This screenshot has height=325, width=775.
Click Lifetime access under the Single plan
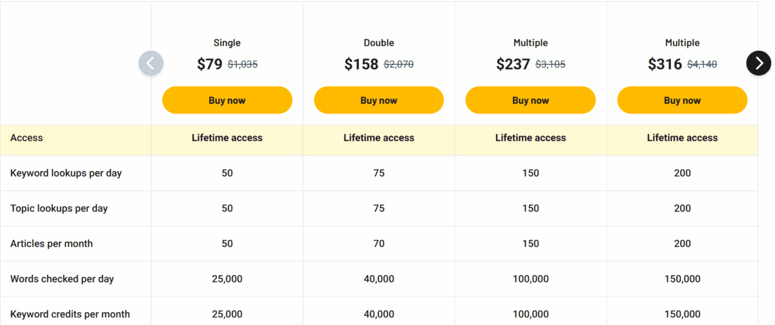[227, 138]
